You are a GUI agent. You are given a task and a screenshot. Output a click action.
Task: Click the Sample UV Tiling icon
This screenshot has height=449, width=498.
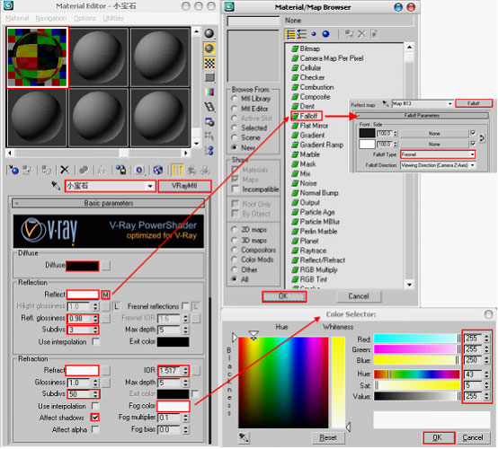(209, 77)
